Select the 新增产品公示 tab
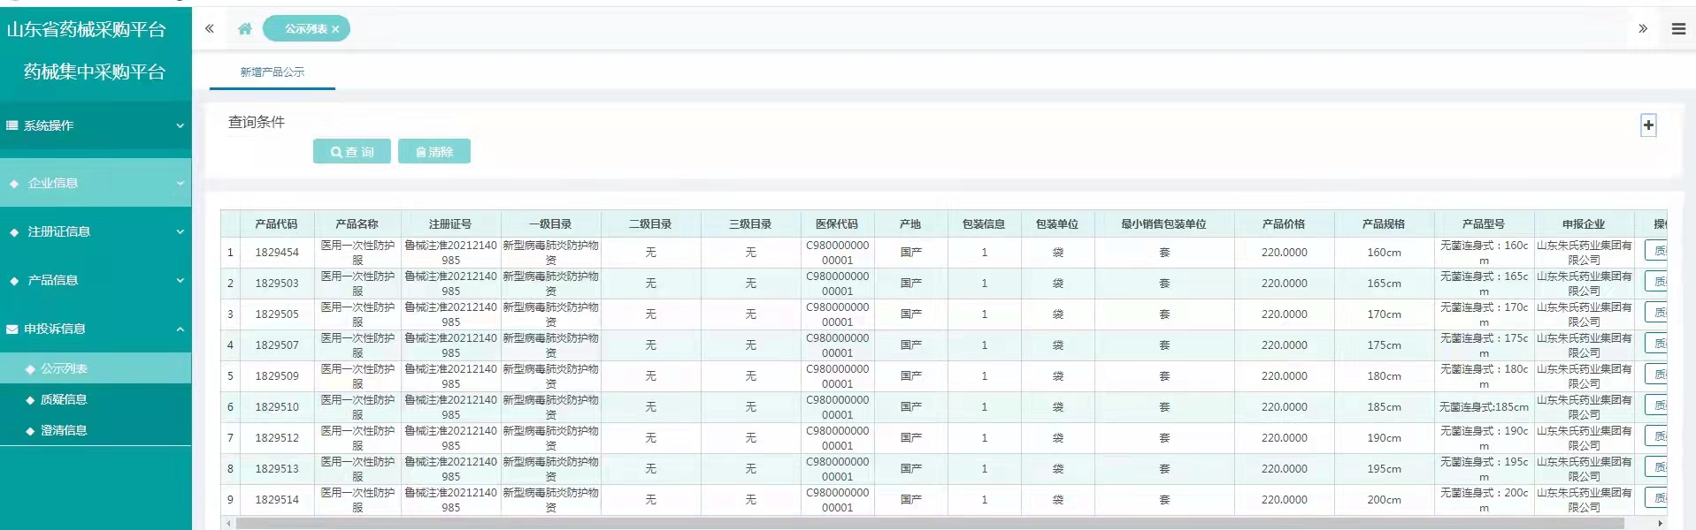The image size is (1696, 530). (272, 72)
